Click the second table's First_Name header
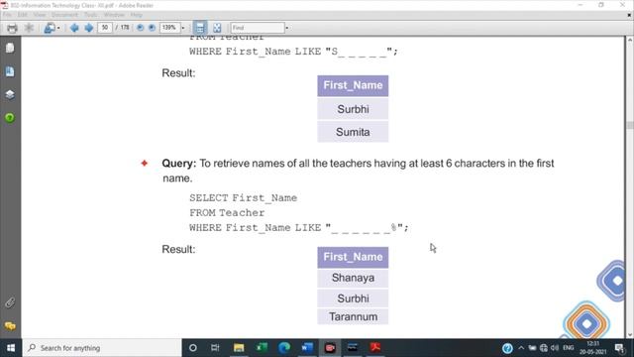This screenshot has width=634, height=357. coord(353,258)
